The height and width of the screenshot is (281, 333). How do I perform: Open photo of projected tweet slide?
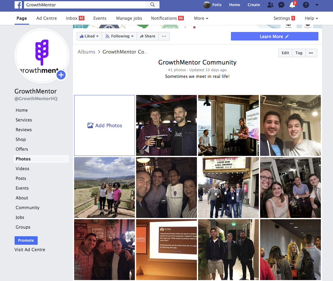[x=166, y=250]
